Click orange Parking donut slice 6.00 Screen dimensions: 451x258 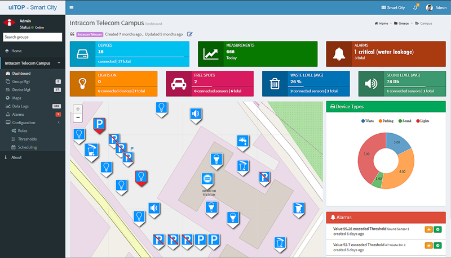pos(402,171)
